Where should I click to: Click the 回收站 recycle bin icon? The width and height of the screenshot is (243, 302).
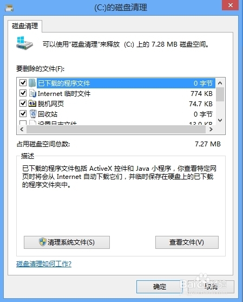pyautogui.click(x=33, y=114)
